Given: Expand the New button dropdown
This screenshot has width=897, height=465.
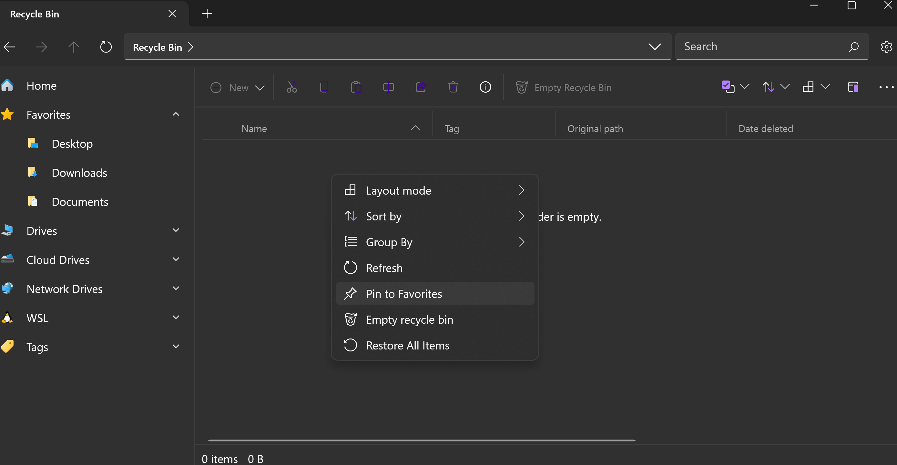Looking at the screenshot, I should click(x=260, y=88).
